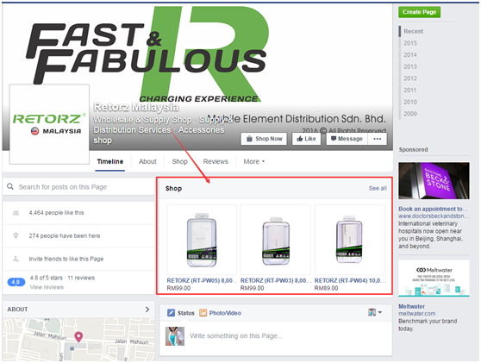Expand the ABOUT section chevron
481x363 pixels.
click(x=147, y=310)
